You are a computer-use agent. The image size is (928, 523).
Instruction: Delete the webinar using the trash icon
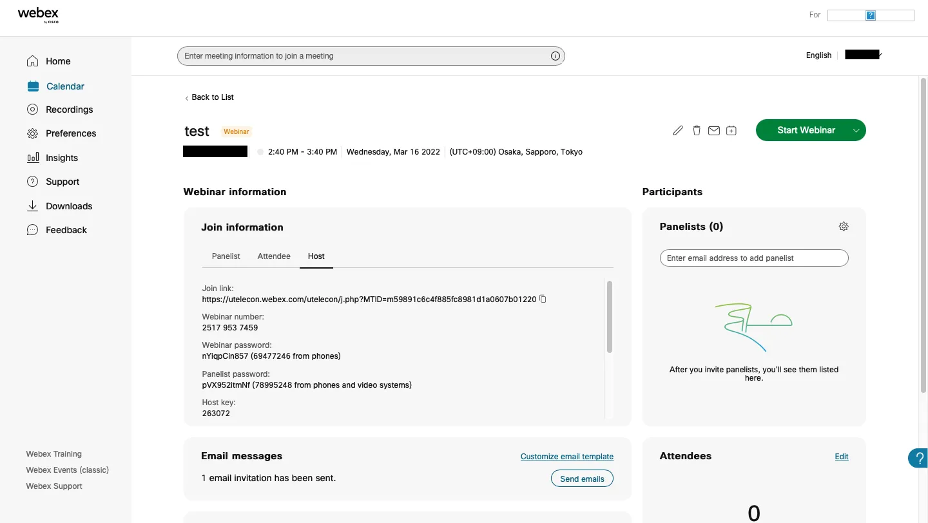coord(696,131)
